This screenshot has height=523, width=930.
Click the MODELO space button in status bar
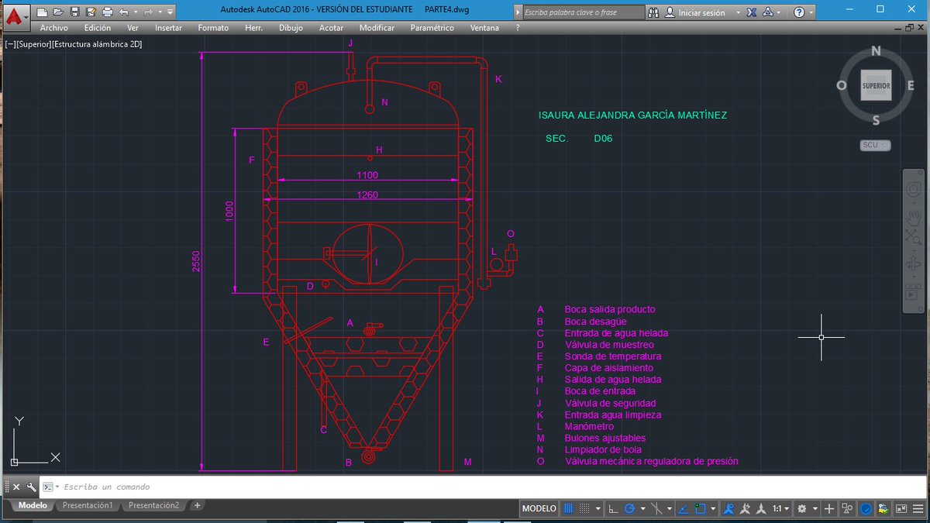(539, 508)
